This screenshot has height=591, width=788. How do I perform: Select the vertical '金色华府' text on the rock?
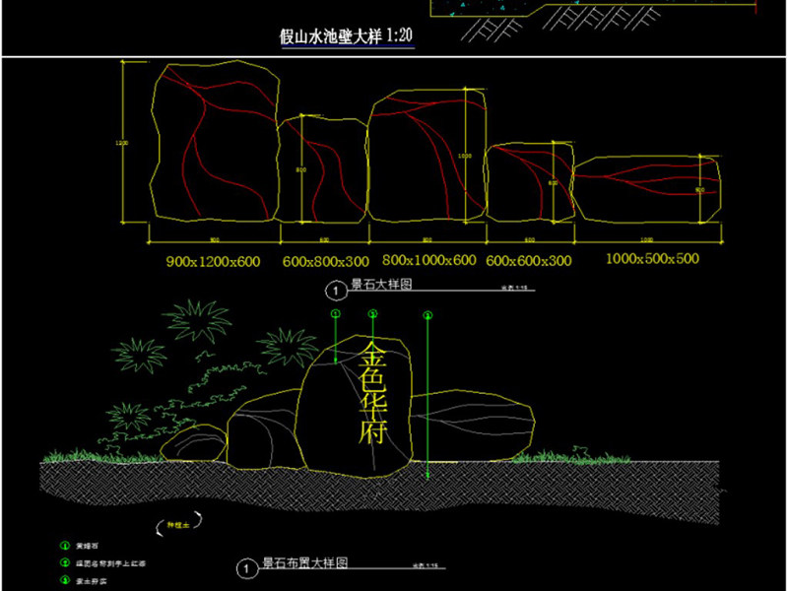coord(372,393)
